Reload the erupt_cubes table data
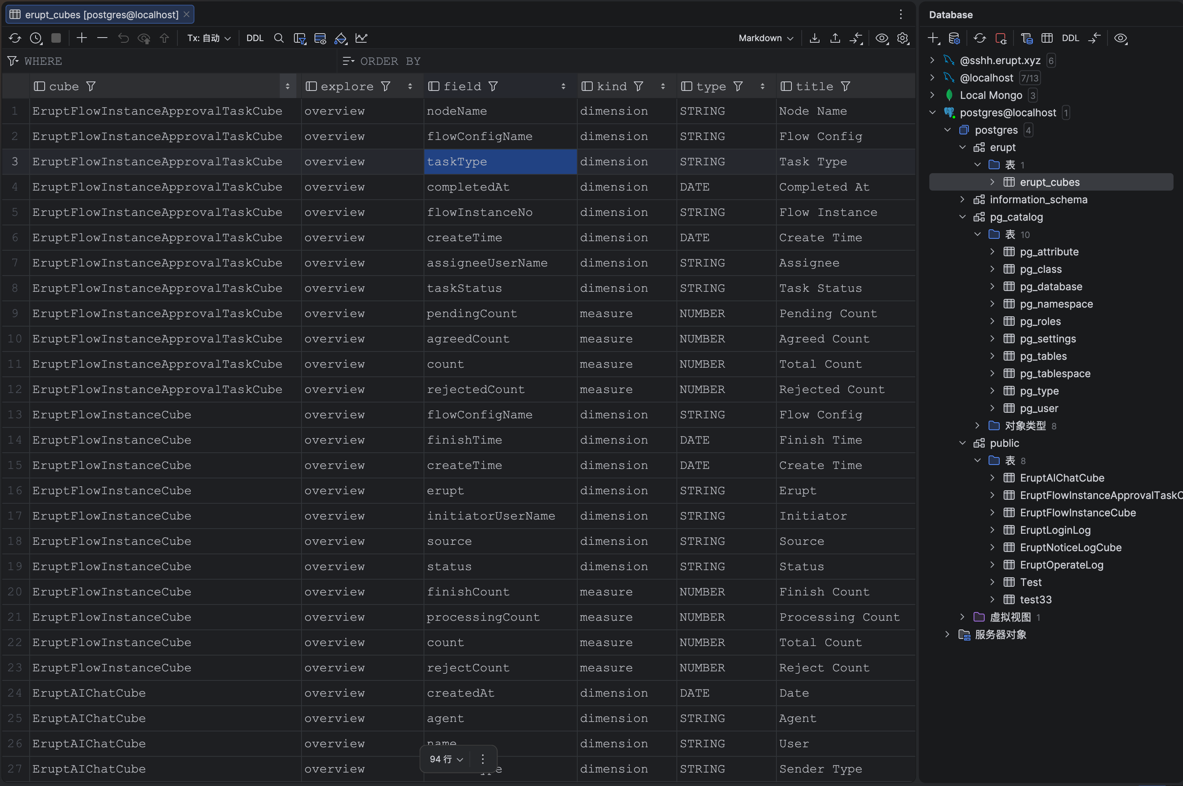 click(x=15, y=38)
